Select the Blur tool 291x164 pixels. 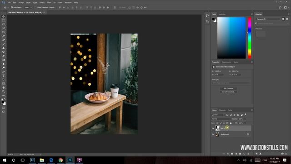click(3, 64)
